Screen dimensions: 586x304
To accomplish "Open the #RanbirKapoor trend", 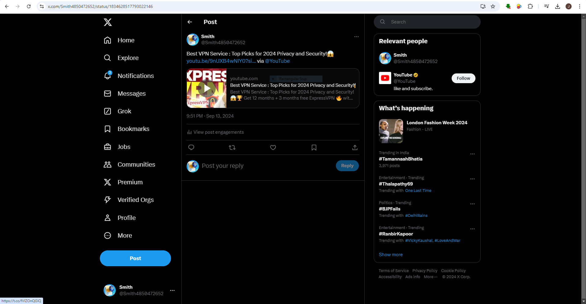I will 396,234.
